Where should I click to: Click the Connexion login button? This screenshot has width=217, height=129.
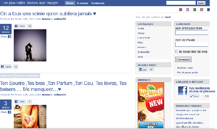tap(183, 60)
